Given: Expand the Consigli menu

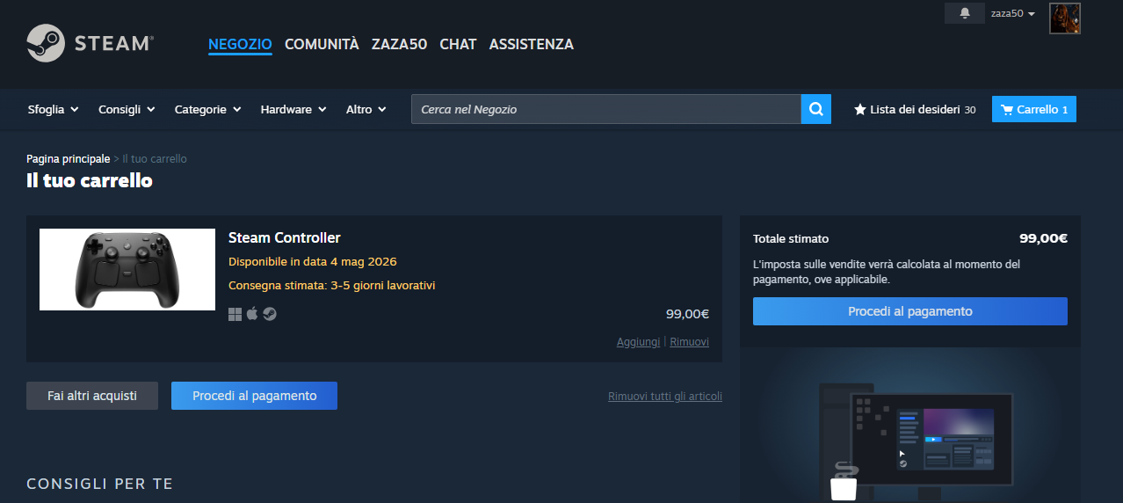Looking at the screenshot, I should (x=127, y=109).
